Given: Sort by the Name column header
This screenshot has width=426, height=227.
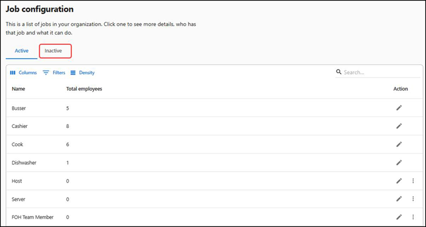Looking at the screenshot, I should coord(18,89).
